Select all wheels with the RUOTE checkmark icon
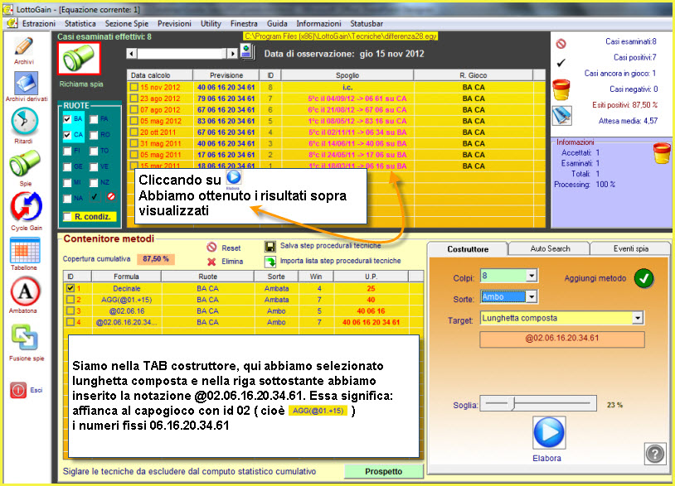The image size is (675, 486). (x=95, y=197)
